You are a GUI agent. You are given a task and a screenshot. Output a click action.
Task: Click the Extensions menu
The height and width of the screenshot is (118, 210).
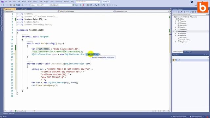coord(59,2)
